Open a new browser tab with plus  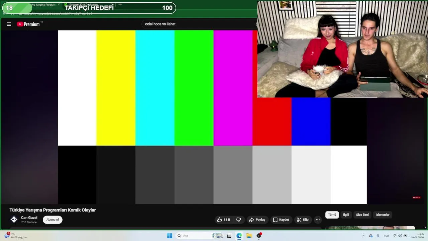(120, 5)
